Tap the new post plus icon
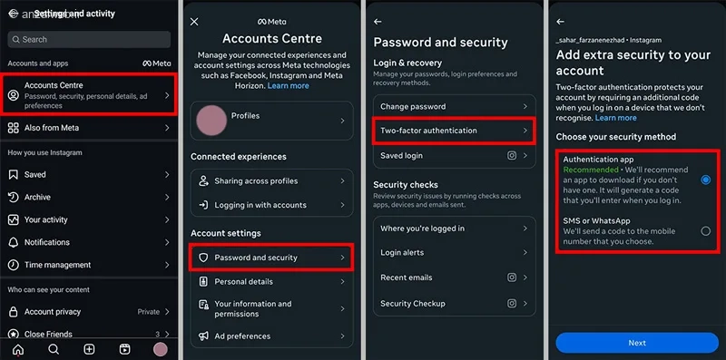This screenshot has width=726, height=360. [89, 349]
